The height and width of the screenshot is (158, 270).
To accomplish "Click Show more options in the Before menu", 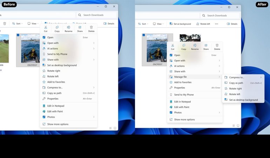I will 58,124.
